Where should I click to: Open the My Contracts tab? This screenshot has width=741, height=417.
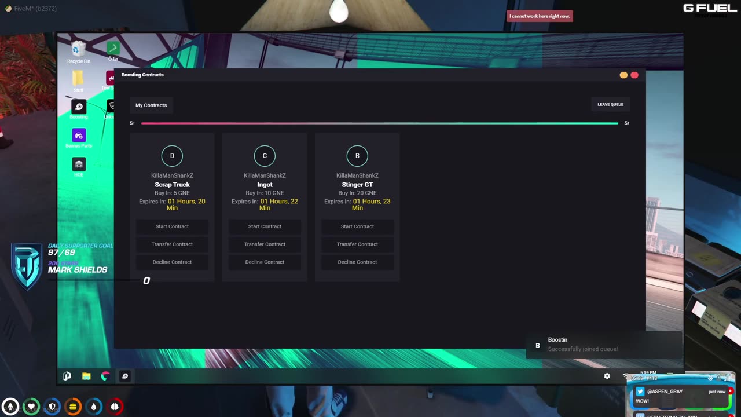pyautogui.click(x=151, y=105)
